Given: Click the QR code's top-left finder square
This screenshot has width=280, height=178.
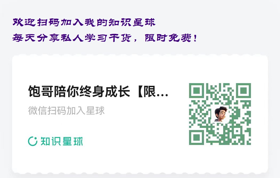Looking at the screenshot, I should 197,91.
